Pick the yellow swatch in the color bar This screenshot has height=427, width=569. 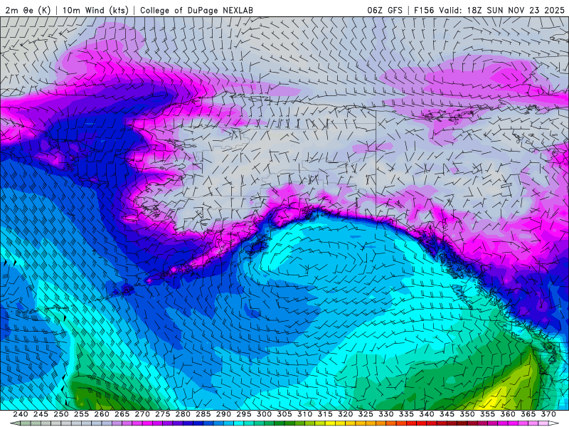pos(330,423)
